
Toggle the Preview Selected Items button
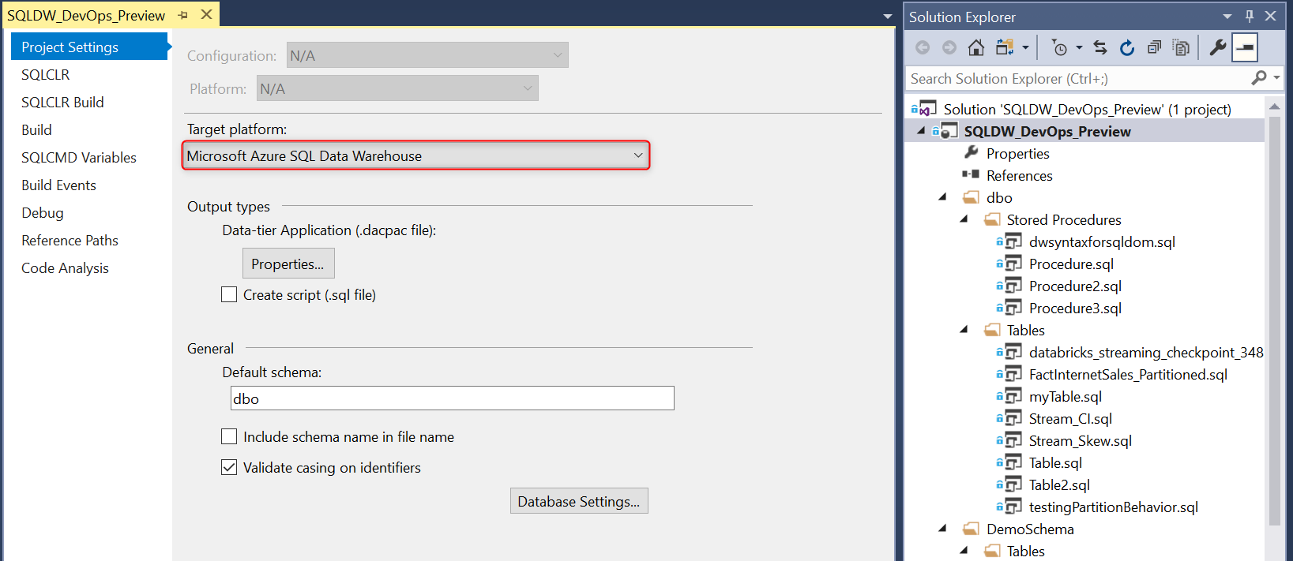(1245, 47)
